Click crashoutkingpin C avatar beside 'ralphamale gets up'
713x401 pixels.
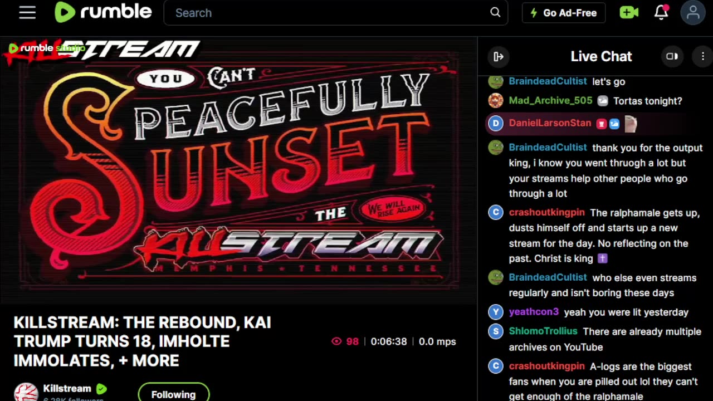(496, 213)
